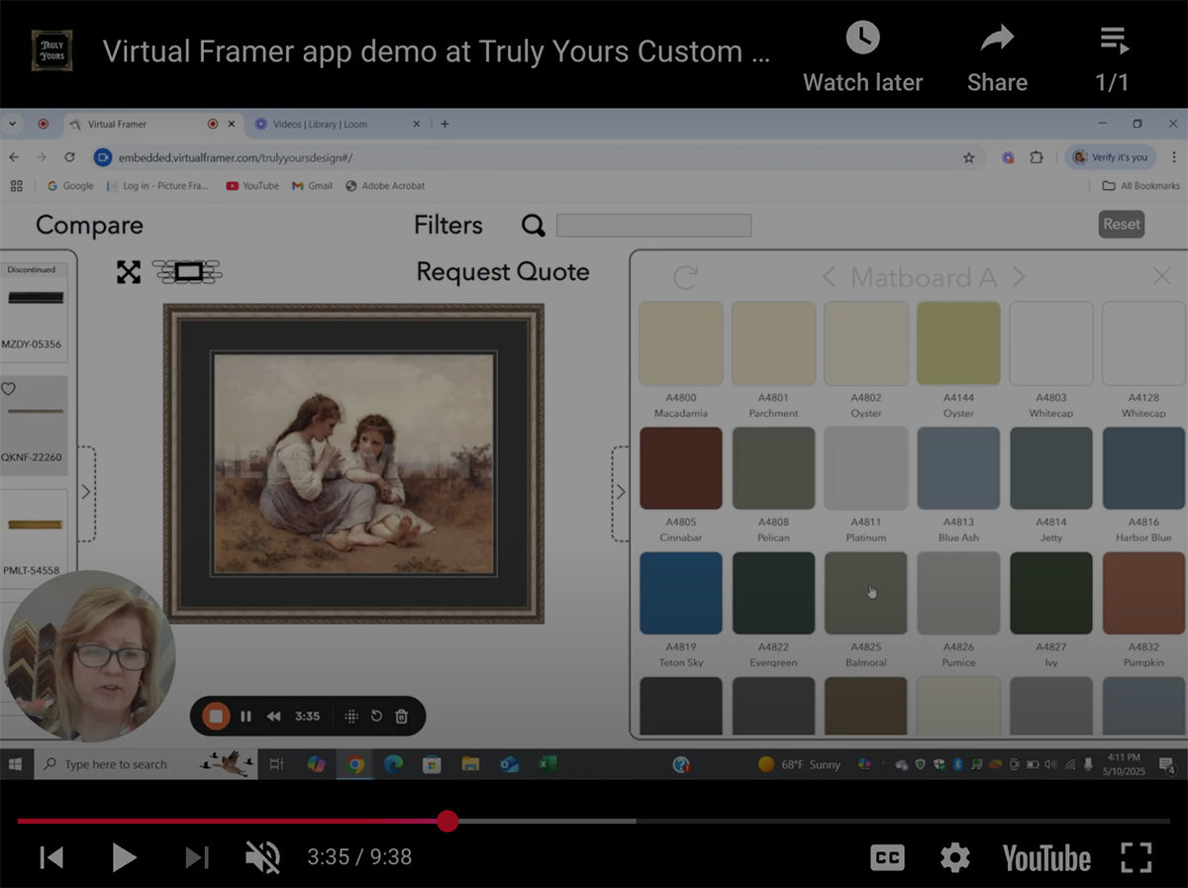This screenshot has width=1188, height=888.
Task: Go to the matboard set after Matboard A
Action: click(x=1019, y=277)
